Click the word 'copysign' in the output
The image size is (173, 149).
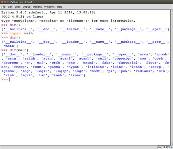(123, 58)
